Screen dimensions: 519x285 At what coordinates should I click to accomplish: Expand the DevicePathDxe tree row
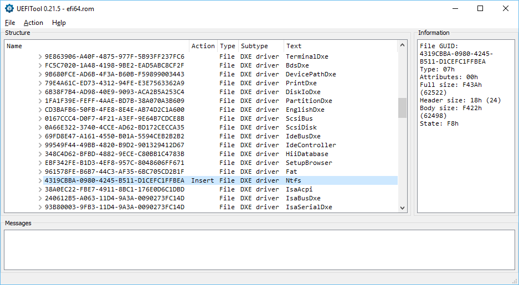40,74
